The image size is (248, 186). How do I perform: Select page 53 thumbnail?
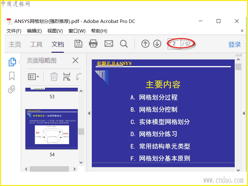(x=51, y=90)
